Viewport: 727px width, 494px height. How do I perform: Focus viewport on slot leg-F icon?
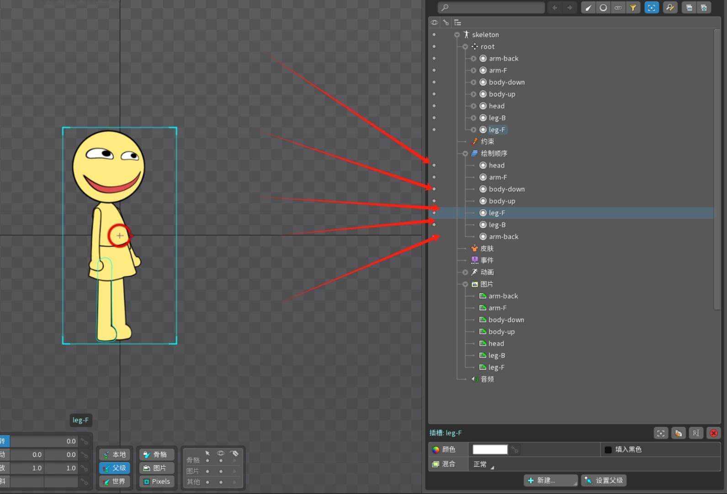click(x=661, y=433)
